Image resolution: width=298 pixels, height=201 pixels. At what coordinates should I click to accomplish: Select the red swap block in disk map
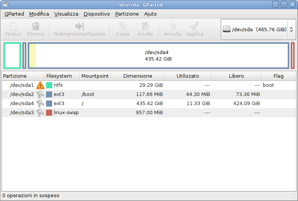293,56
